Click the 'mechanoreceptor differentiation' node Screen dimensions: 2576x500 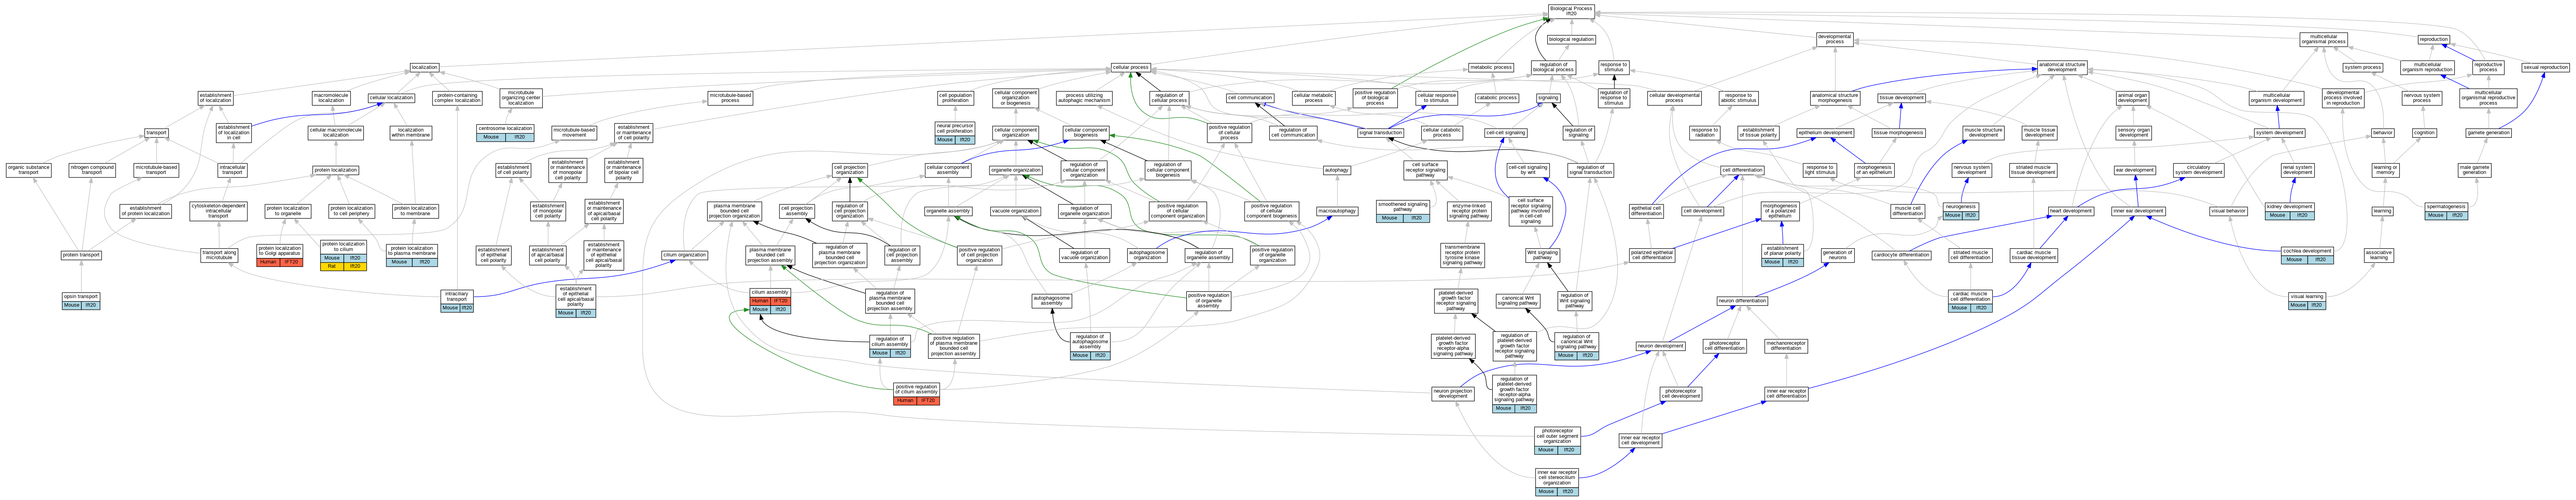coord(1786,345)
